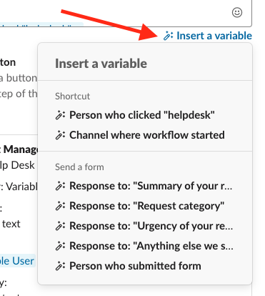Click the "Send a form" section label
The width and height of the screenshot is (265, 296).
(x=79, y=167)
